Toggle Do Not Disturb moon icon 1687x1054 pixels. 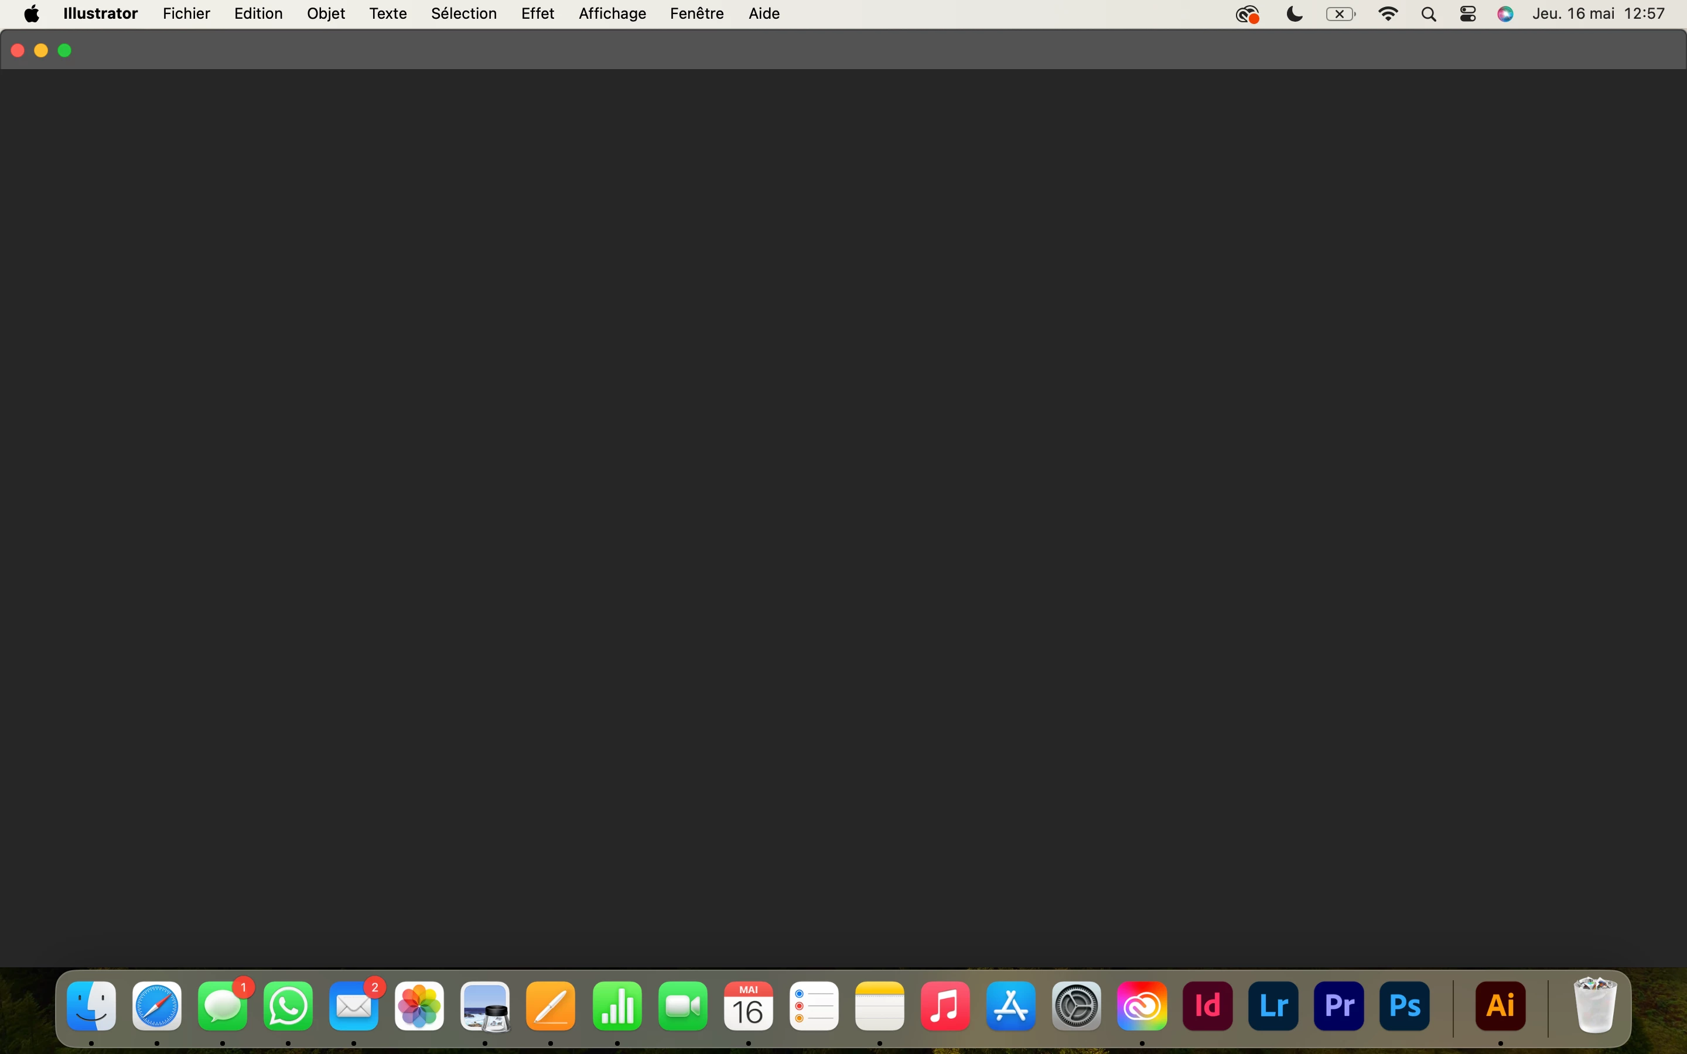point(1295,14)
